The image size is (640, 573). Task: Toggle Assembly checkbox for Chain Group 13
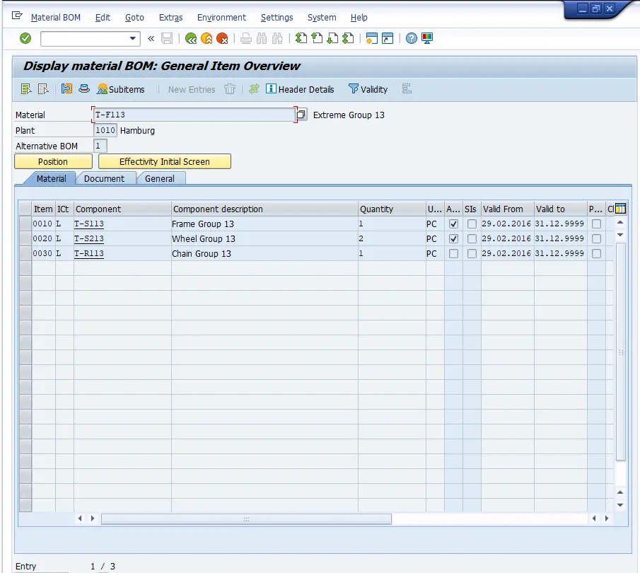[x=453, y=253]
